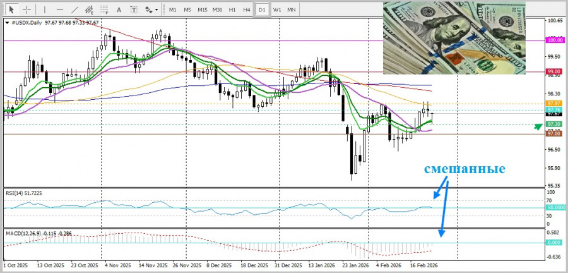
Task: Select the horizontal line tool
Action: 59,9
